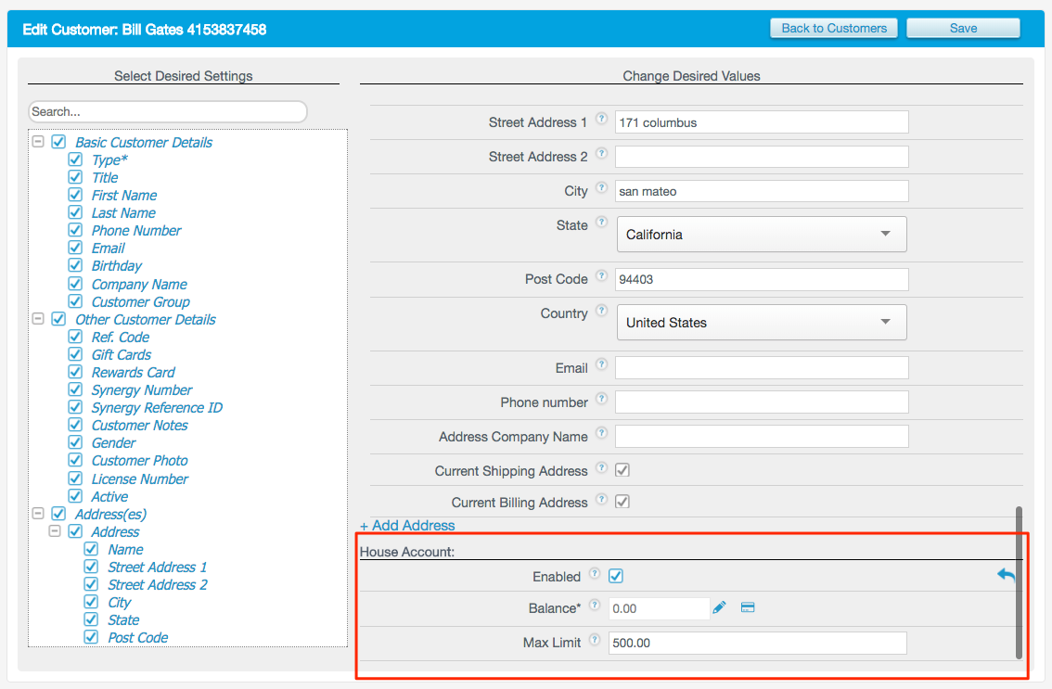The image size is (1052, 689).
Task: Click the Add Address link
Action: pyautogui.click(x=406, y=525)
